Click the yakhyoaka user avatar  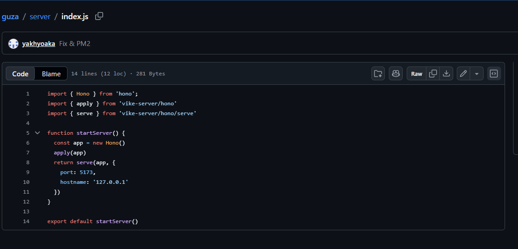point(13,44)
